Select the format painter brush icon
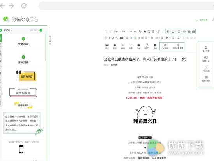Image resolution: width=214 pixels, height=161 pixels. [140, 31]
